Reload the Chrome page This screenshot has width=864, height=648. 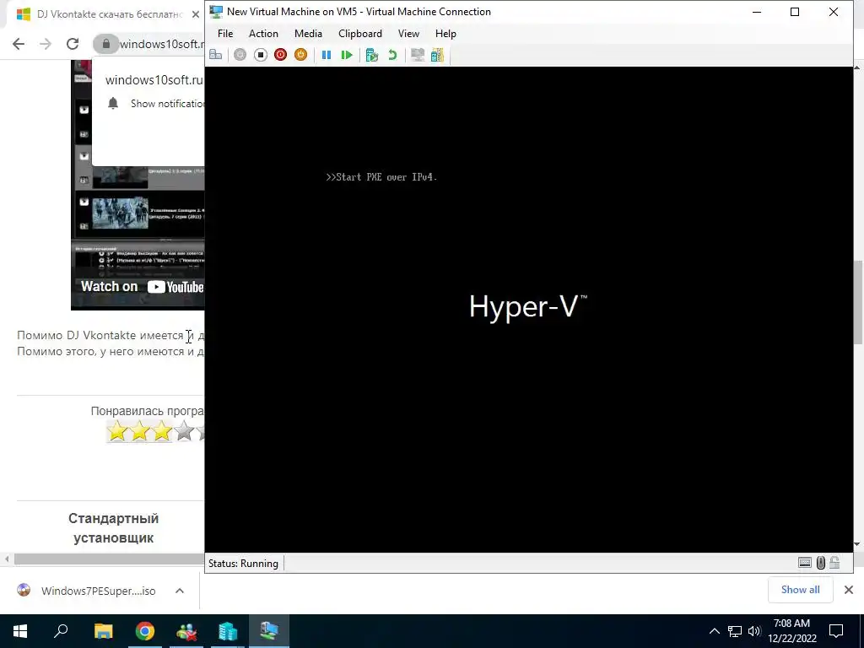(x=73, y=44)
